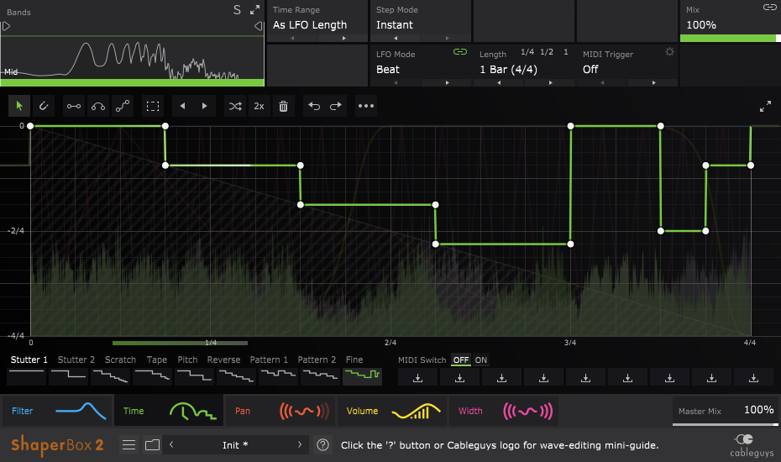781x462 pixels.
Task: Step LFO Mode to next value
Action: tap(448, 82)
